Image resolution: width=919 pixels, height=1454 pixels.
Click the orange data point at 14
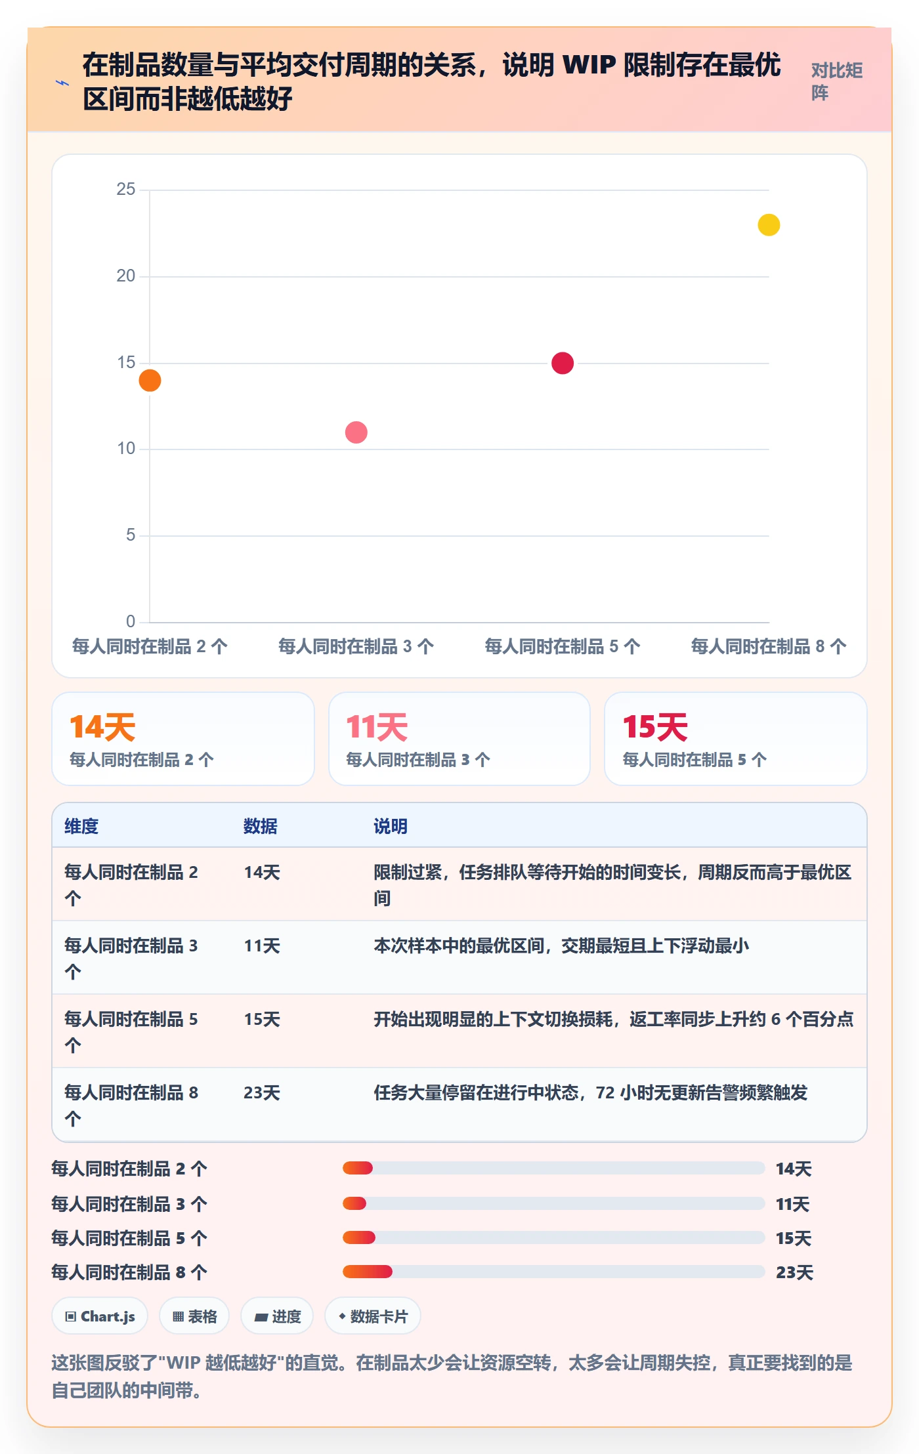[150, 381]
